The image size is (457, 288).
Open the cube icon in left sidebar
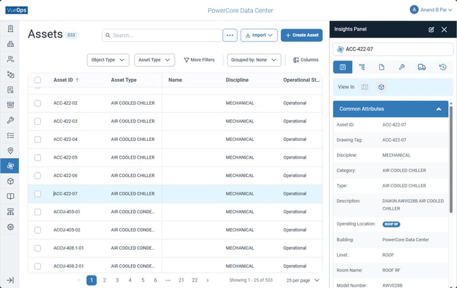[x=10, y=181]
